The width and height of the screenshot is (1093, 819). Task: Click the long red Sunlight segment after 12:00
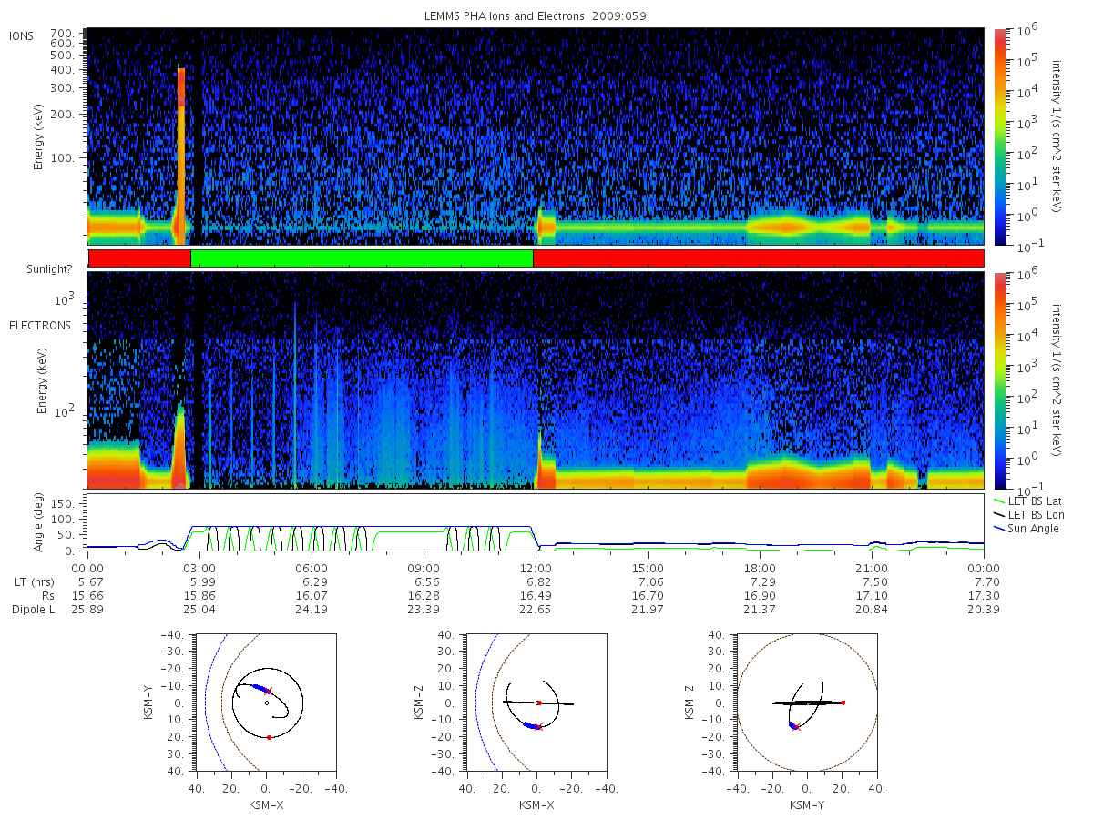pyautogui.click(x=759, y=258)
